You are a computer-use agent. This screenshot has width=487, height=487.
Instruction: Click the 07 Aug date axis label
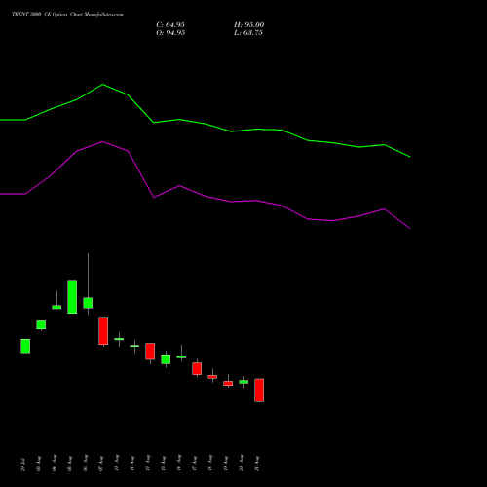(x=100, y=464)
